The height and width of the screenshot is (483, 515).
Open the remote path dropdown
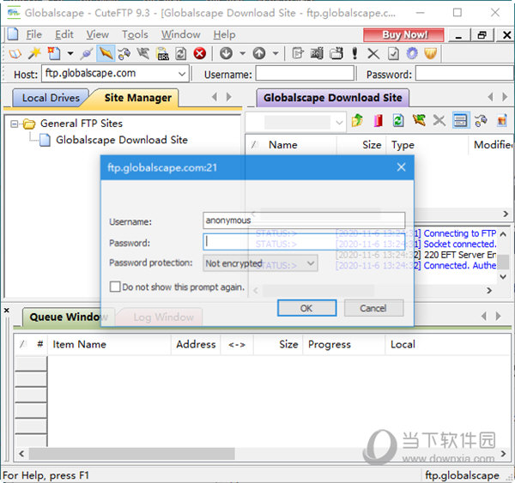pyautogui.click(x=339, y=123)
